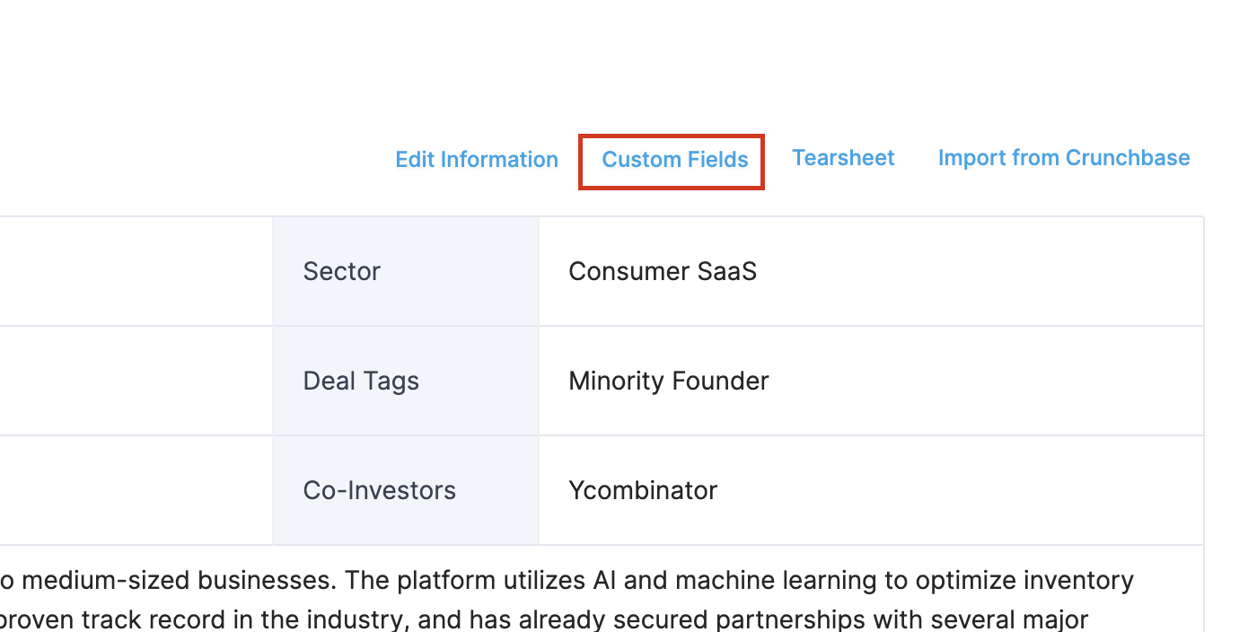The height and width of the screenshot is (632, 1239).
Task: Click the words "medium-sized businesses" in description
Action: tap(178, 581)
